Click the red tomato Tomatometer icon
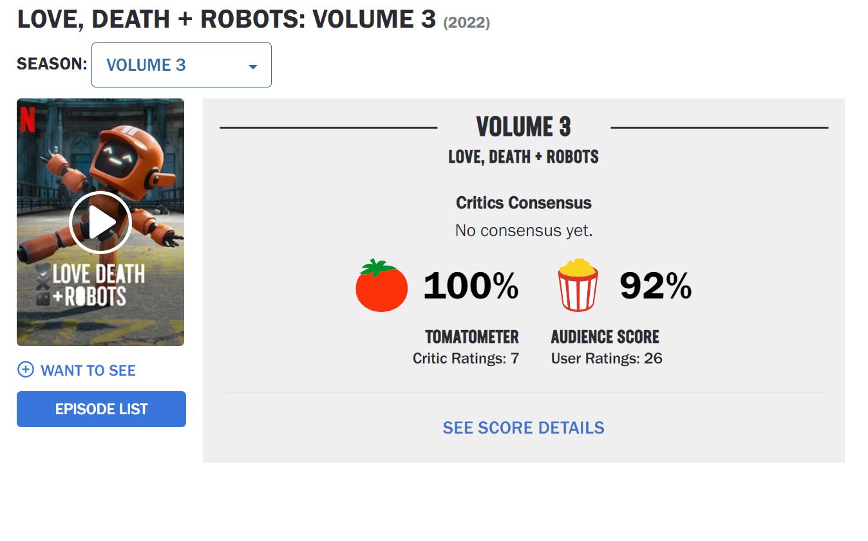 coord(381,286)
